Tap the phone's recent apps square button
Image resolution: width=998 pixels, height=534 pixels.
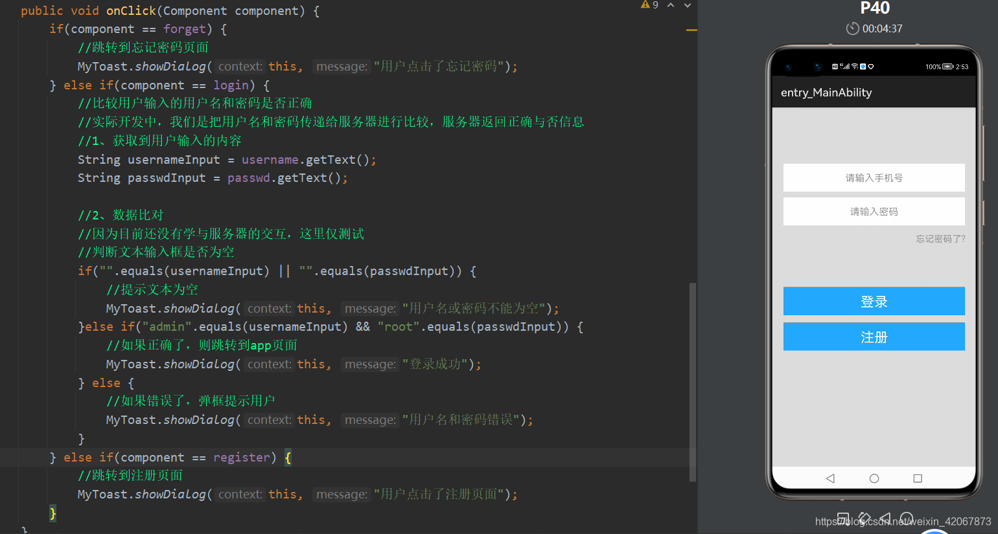(x=918, y=478)
